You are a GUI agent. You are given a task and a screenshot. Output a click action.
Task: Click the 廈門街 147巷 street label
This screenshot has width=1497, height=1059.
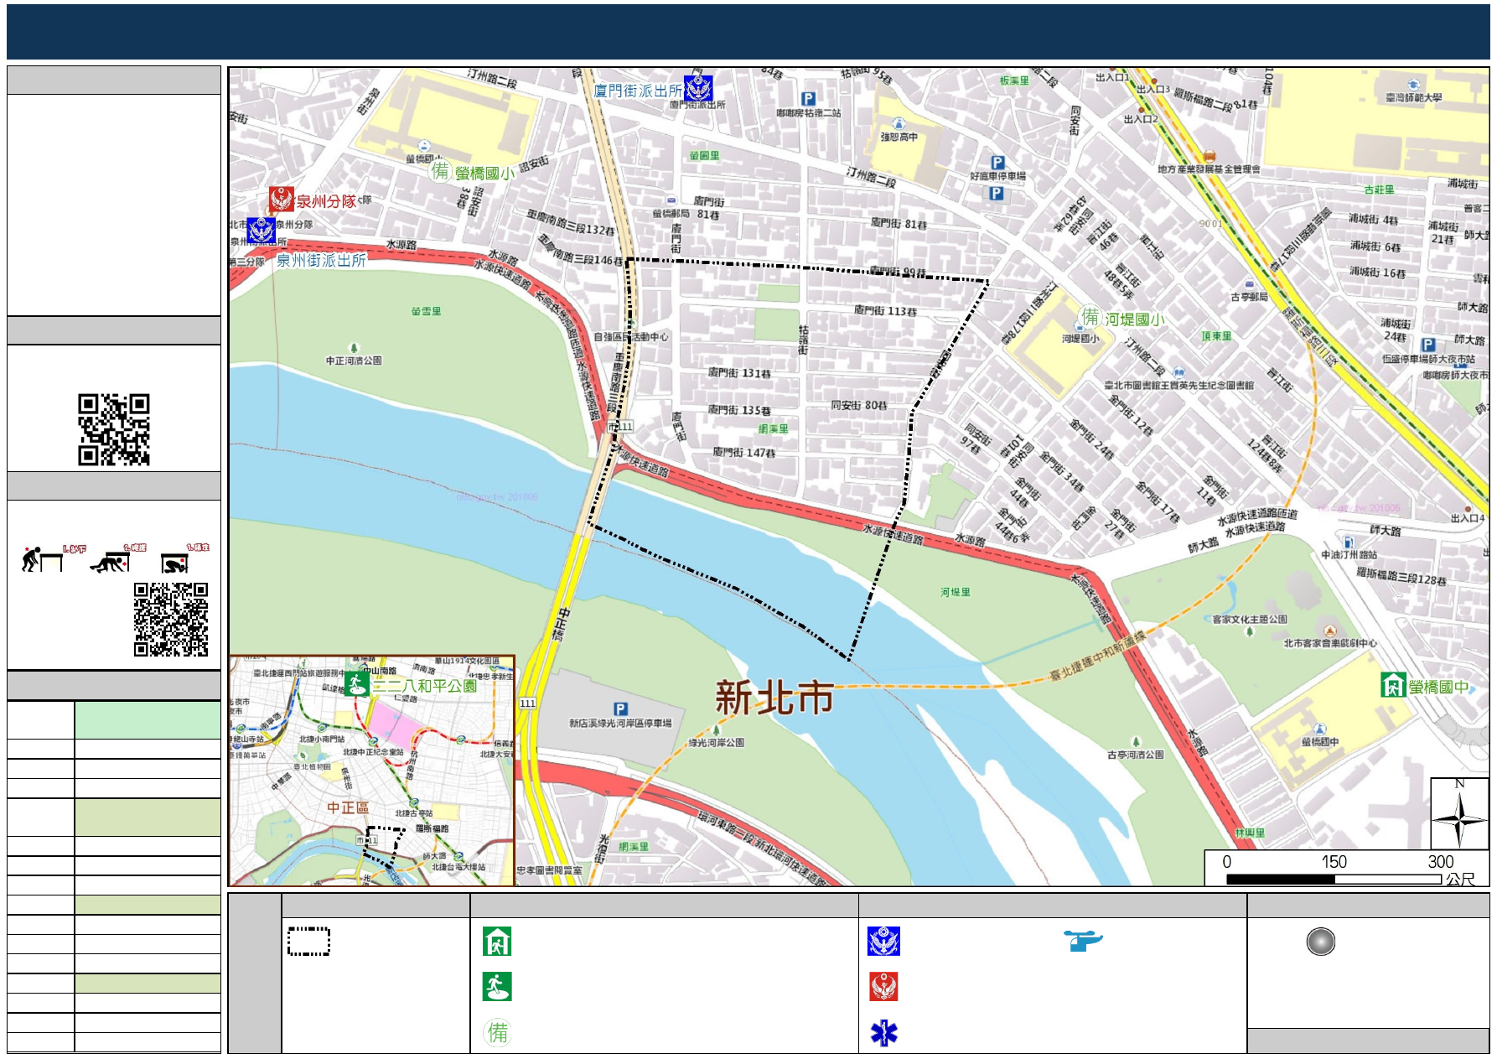point(743,452)
